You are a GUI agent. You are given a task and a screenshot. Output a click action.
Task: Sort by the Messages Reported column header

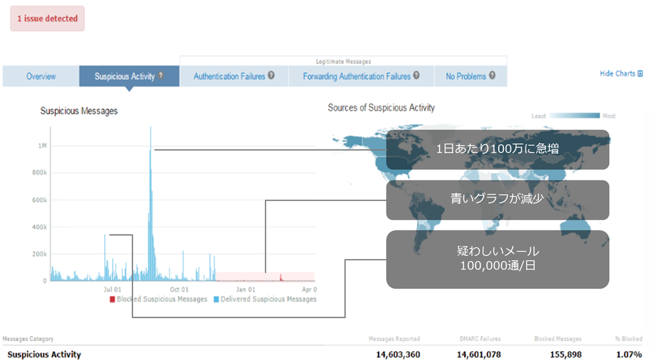point(394,339)
